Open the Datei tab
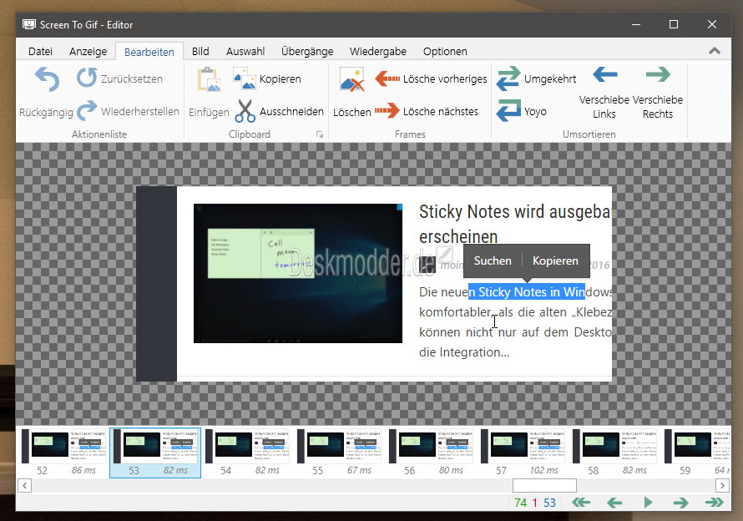This screenshot has width=743, height=521. [x=40, y=51]
